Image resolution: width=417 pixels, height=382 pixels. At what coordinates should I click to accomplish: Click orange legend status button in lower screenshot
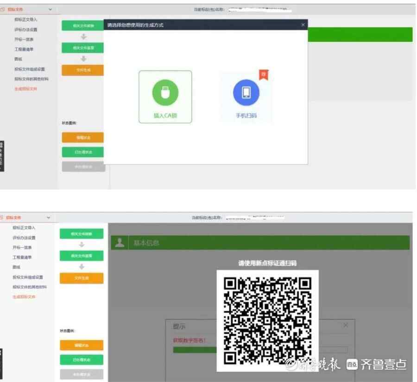tap(82, 345)
